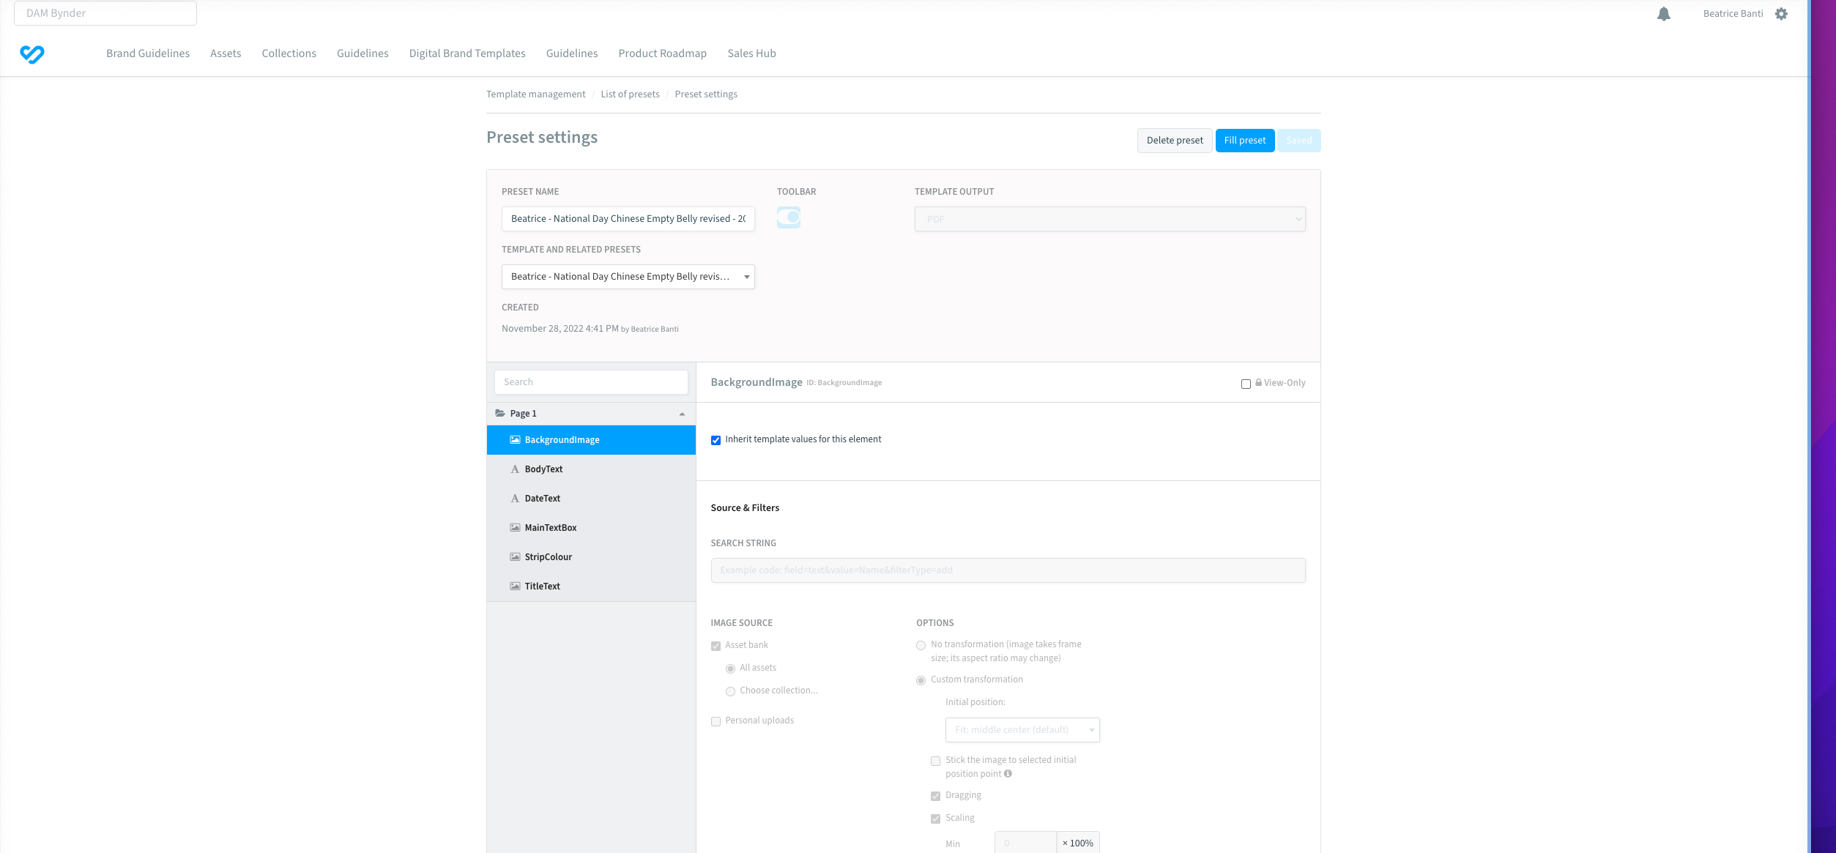Select BackgroundImage element in the tree
The image size is (1836, 853).
[x=591, y=440]
